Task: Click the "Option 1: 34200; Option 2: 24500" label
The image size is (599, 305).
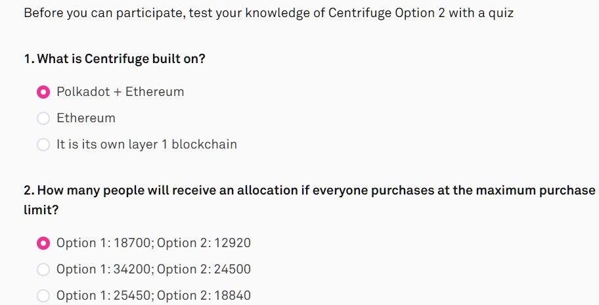Action: click(x=154, y=270)
